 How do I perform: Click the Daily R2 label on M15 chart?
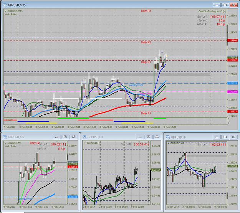[x=146, y=42]
